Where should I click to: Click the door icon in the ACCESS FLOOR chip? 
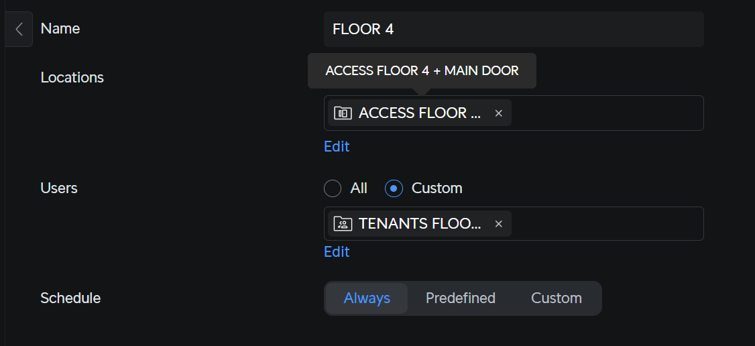point(343,113)
